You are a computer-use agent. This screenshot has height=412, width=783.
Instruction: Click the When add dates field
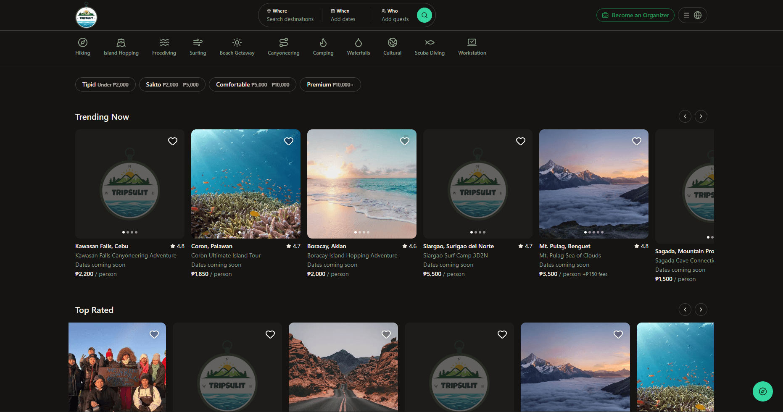pyautogui.click(x=347, y=15)
